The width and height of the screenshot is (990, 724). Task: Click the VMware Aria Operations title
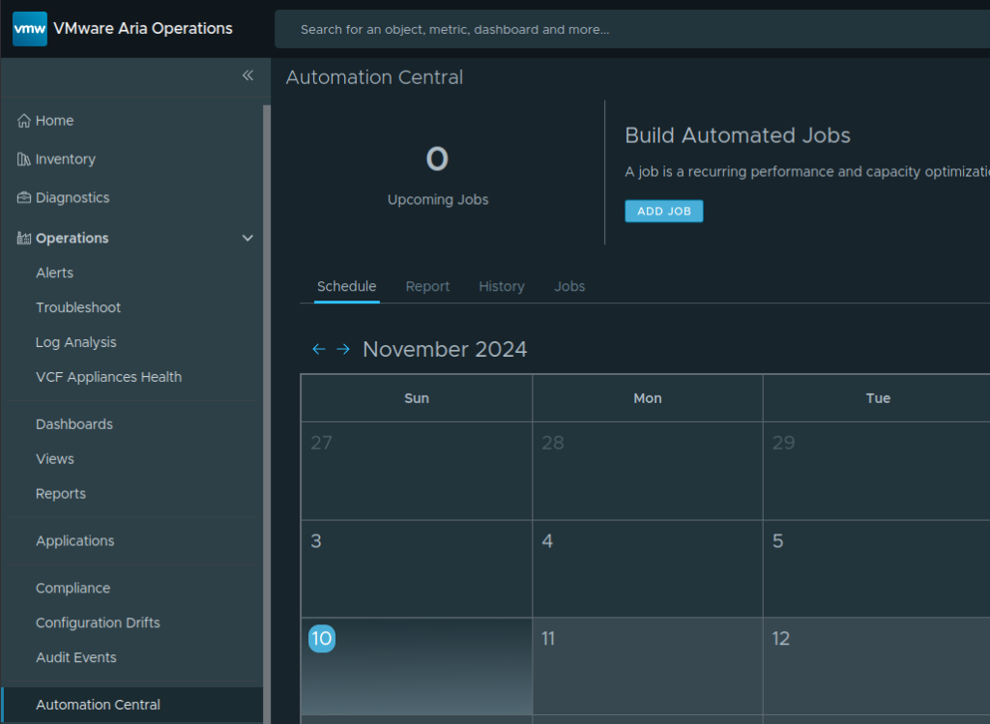(x=143, y=28)
